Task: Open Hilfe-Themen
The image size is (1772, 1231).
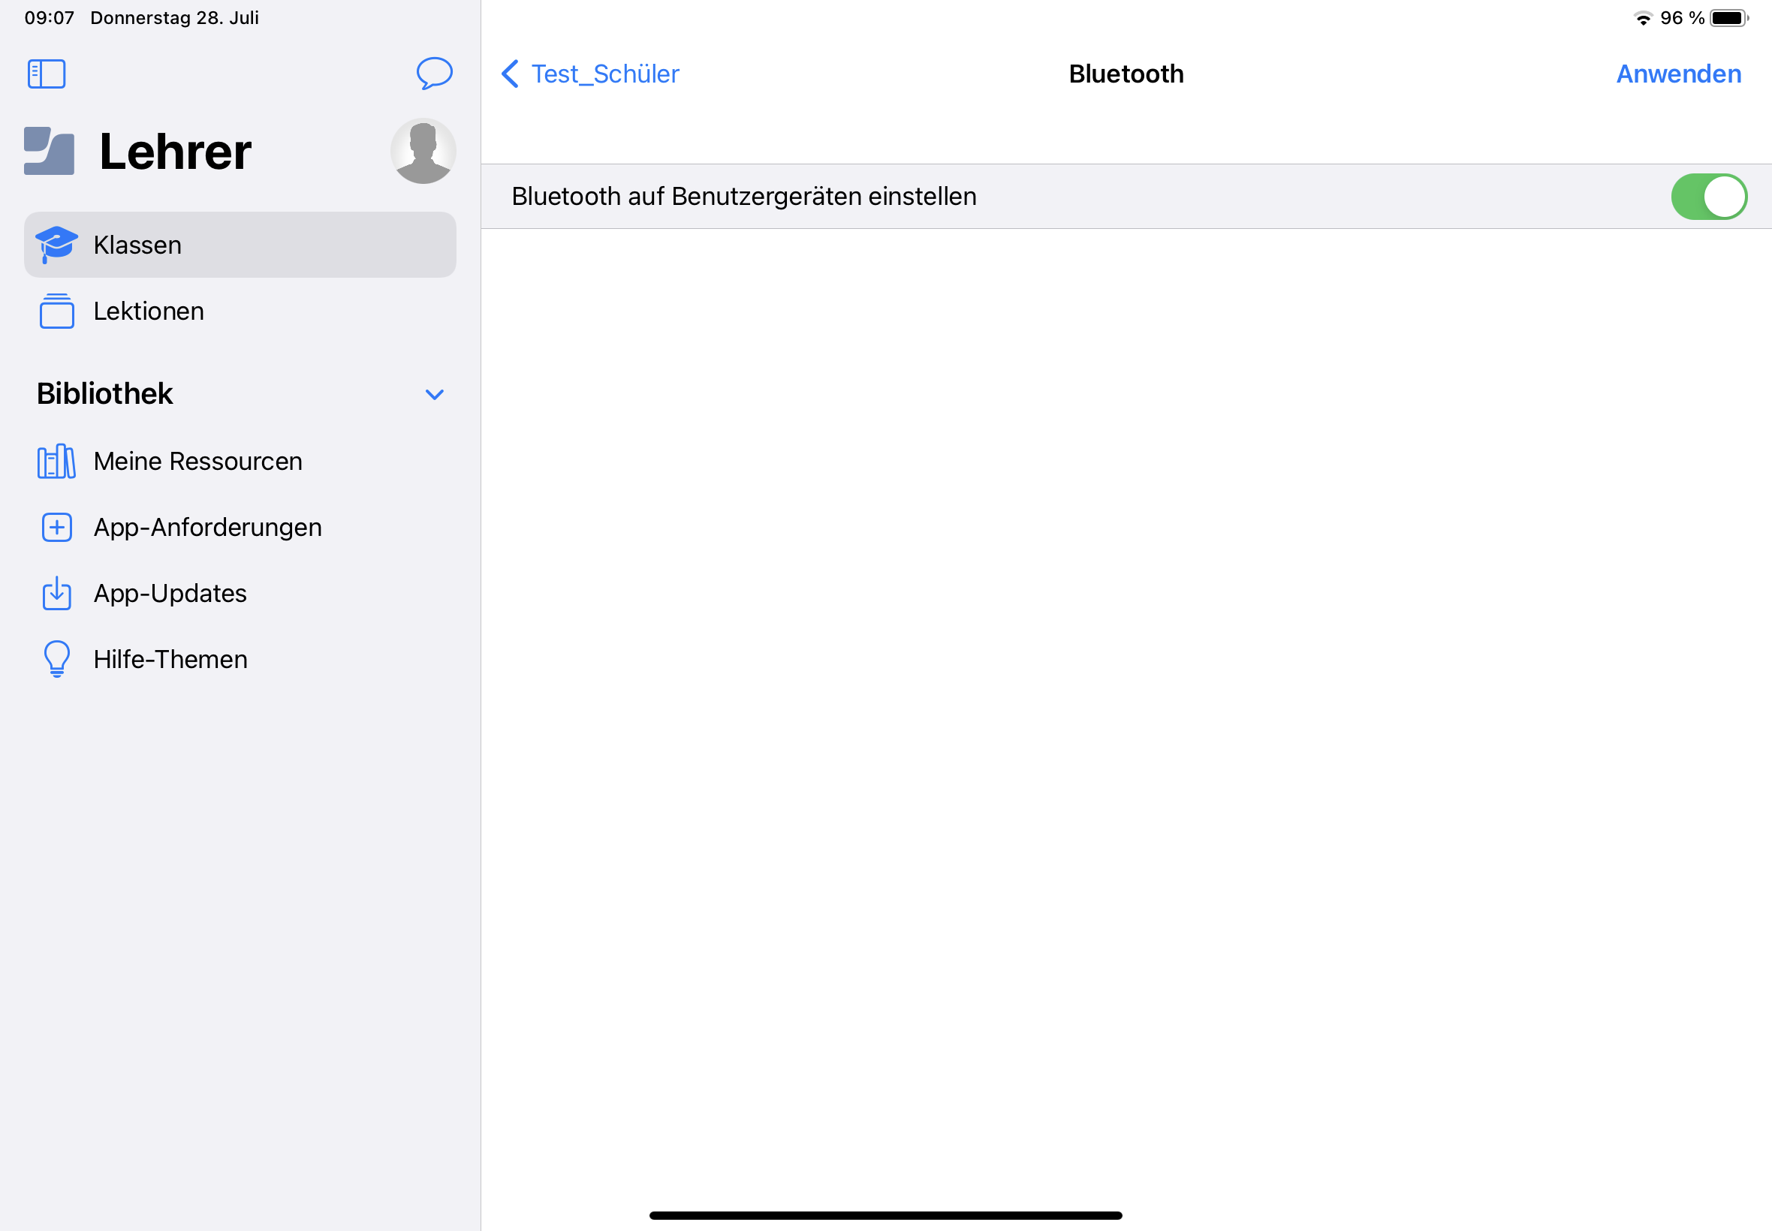Action: 240,660
